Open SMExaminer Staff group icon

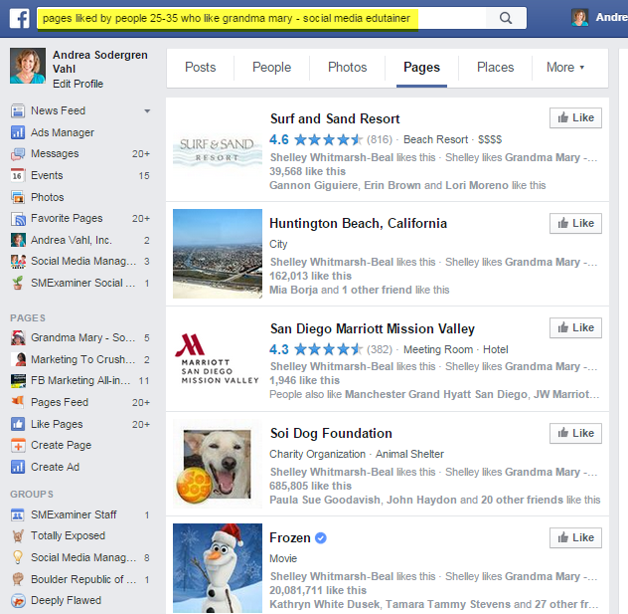tap(18, 514)
